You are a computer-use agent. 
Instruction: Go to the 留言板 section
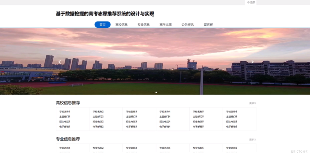tap(208, 24)
